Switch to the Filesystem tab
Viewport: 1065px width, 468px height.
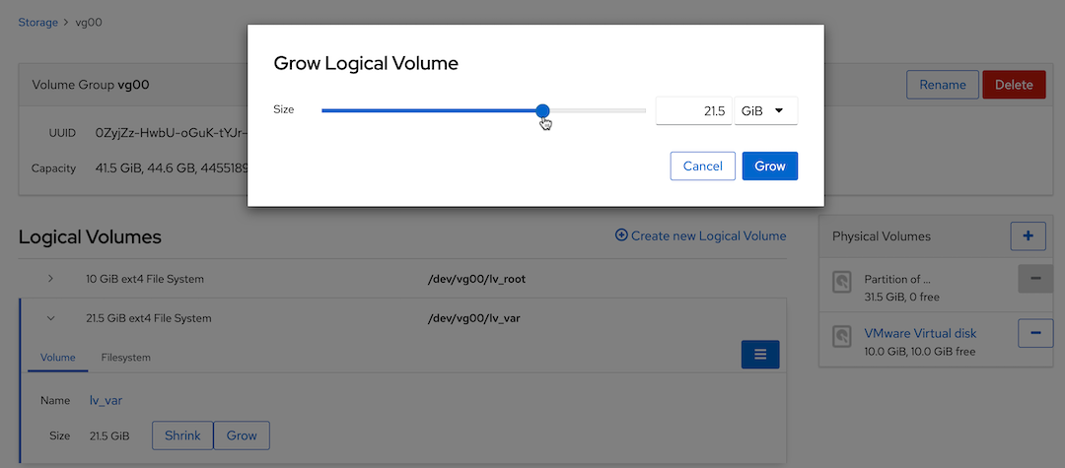[x=125, y=358]
